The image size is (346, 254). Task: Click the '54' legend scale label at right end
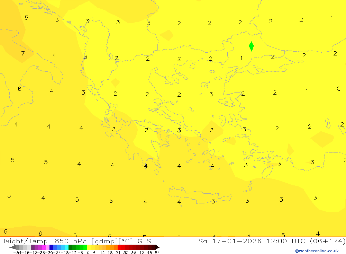pos(157,253)
